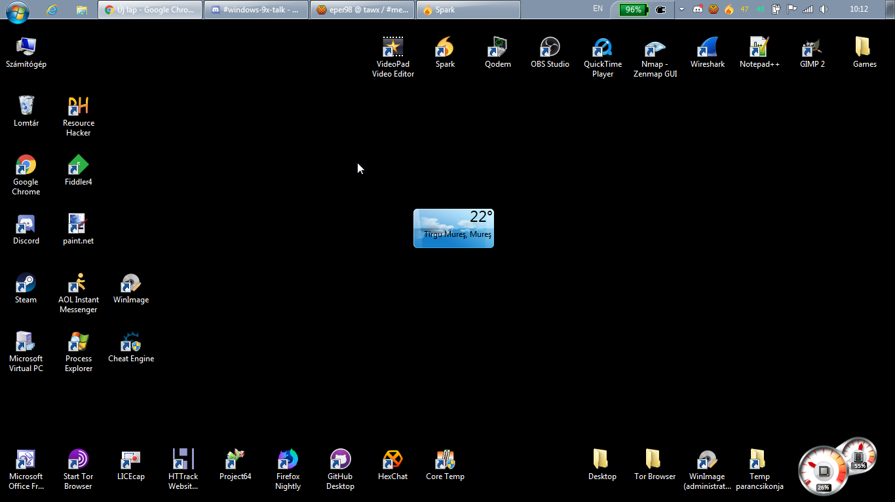Viewport: 895px width, 502px height.
Task: Open HexChat tray icon
Action: [714, 10]
